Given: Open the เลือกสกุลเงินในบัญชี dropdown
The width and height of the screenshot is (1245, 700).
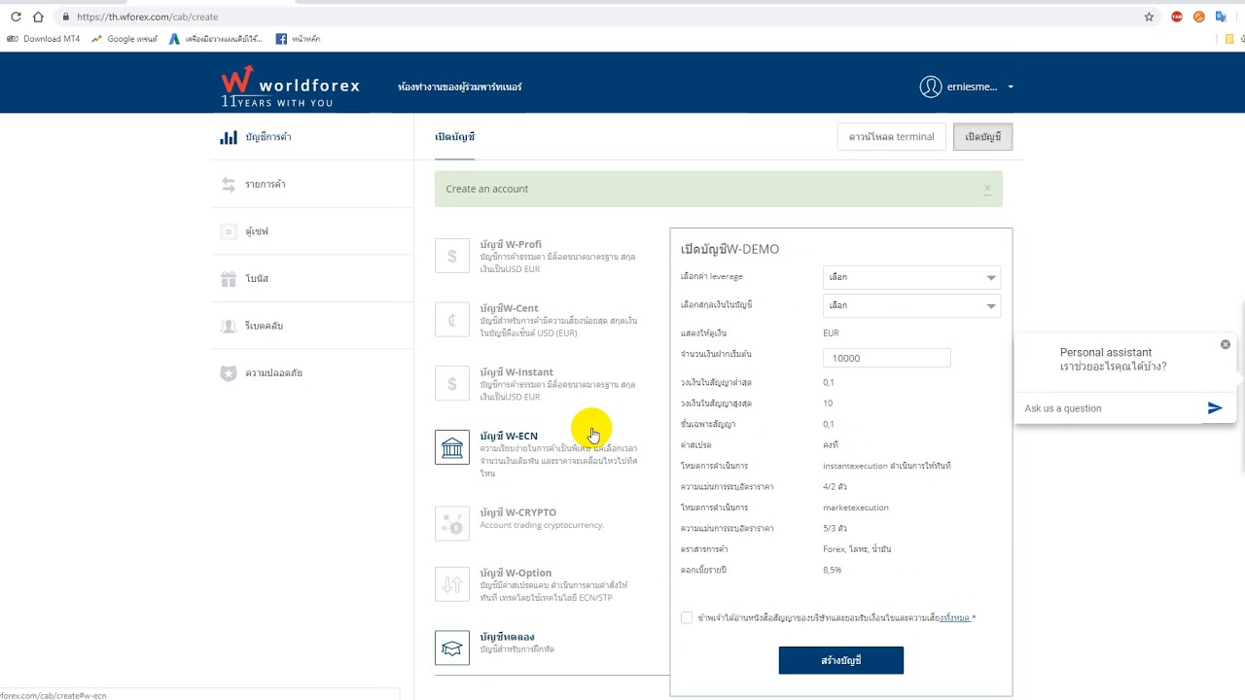Looking at the screenshot, I should click(911, 305).
